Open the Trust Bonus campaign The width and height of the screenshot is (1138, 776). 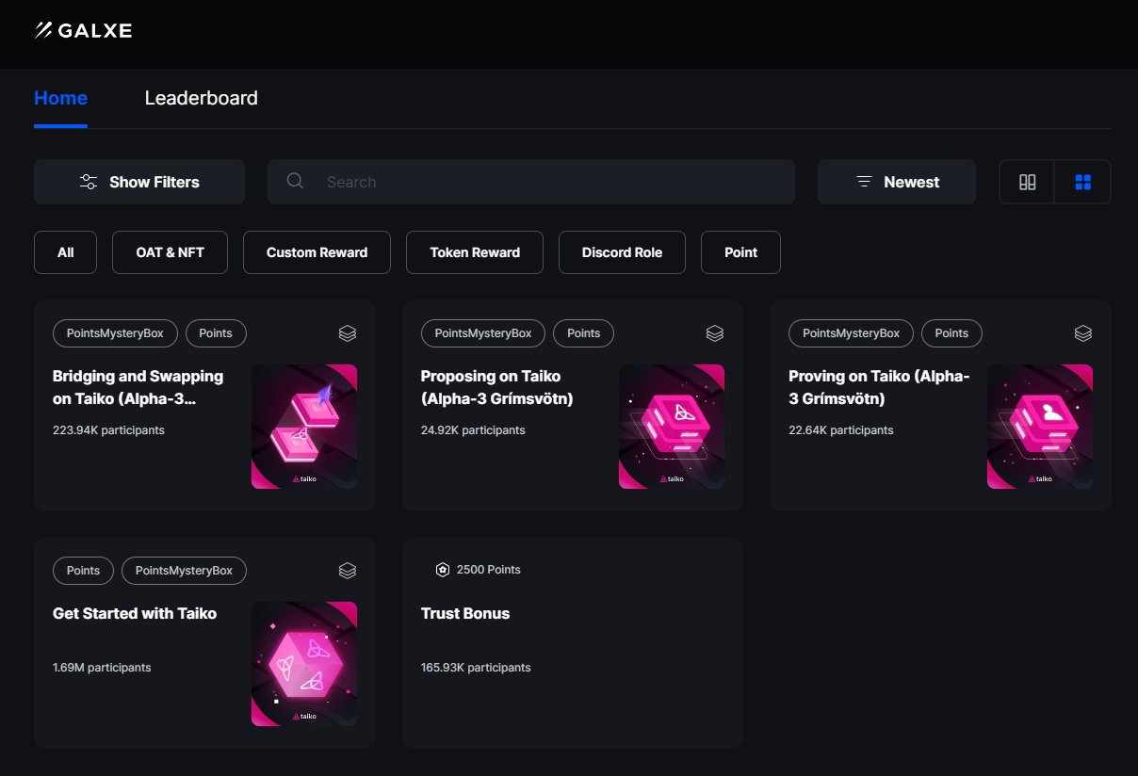click(x=465, y=613)
